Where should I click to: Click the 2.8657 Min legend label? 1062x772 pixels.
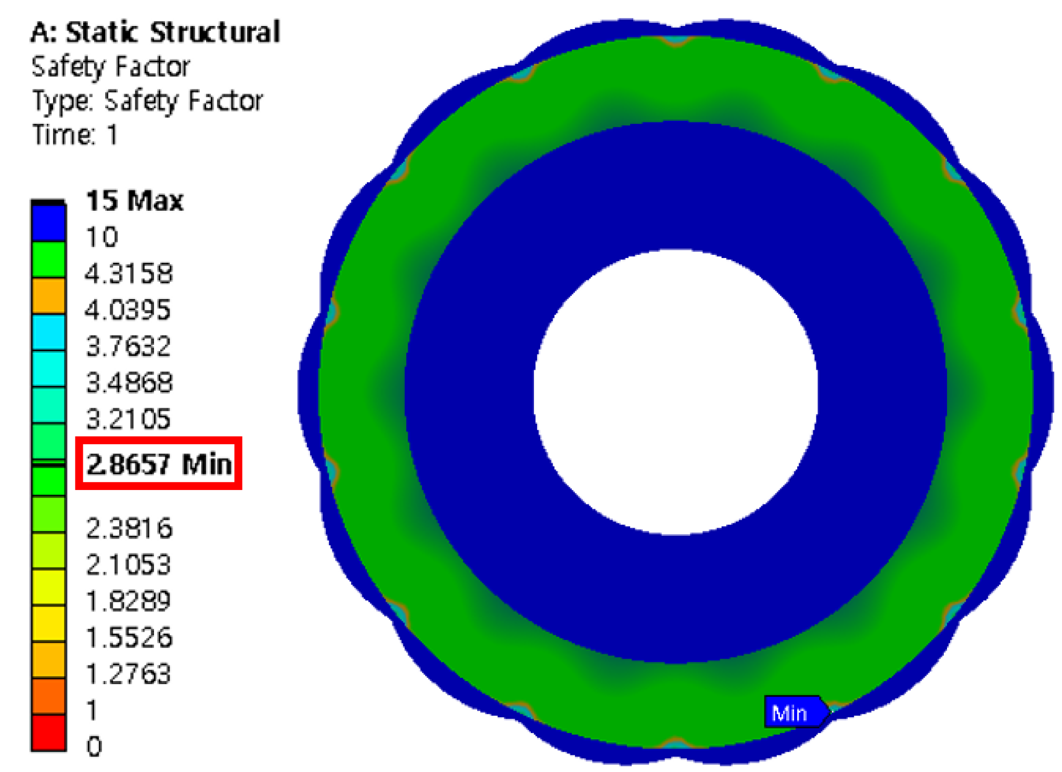[x=159, y=464]
